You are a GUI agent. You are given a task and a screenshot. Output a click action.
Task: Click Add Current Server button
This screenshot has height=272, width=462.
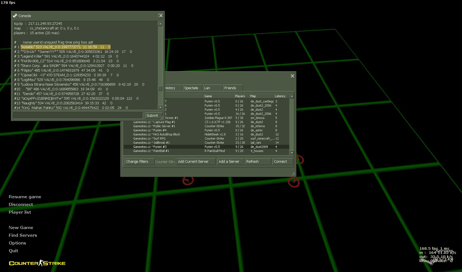coord(196,162)
